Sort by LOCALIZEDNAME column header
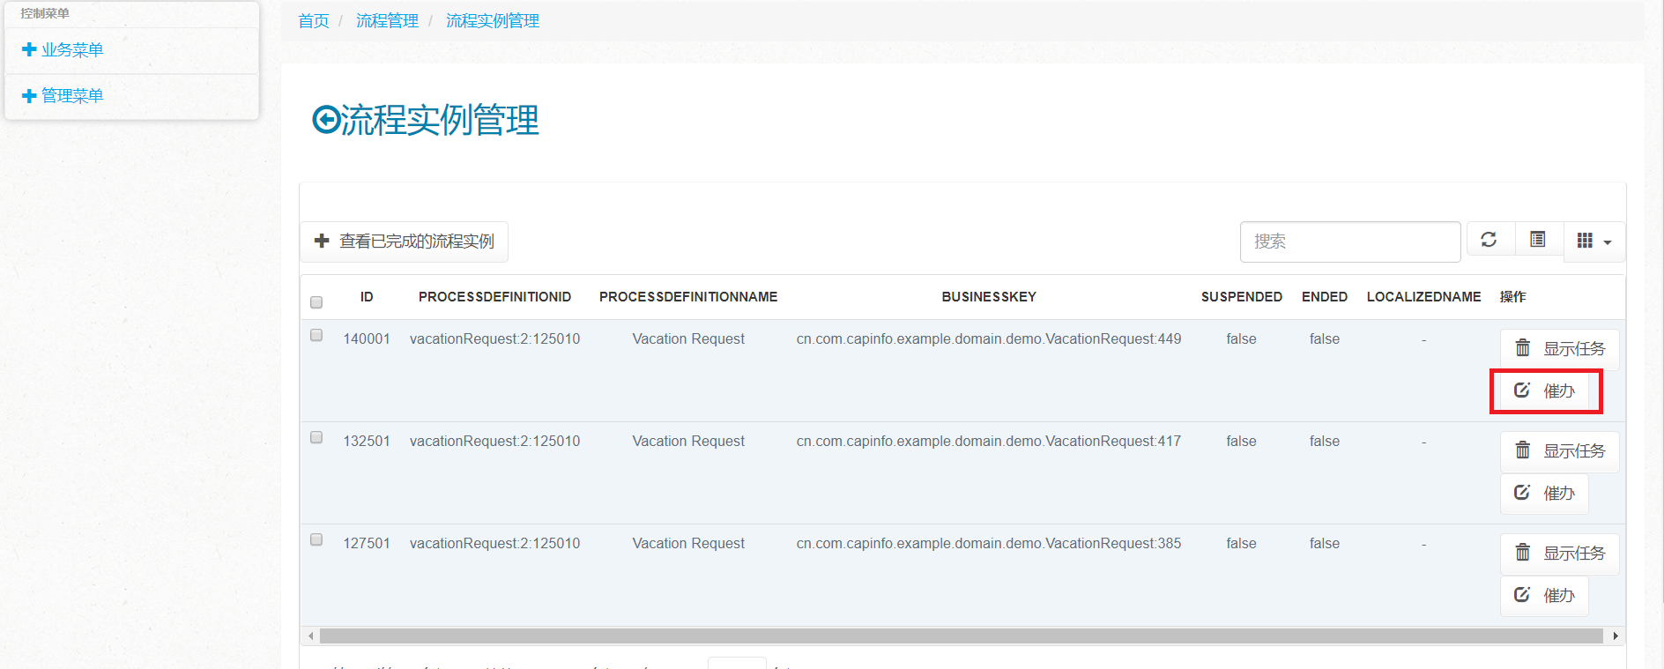 coord(1423,297)
